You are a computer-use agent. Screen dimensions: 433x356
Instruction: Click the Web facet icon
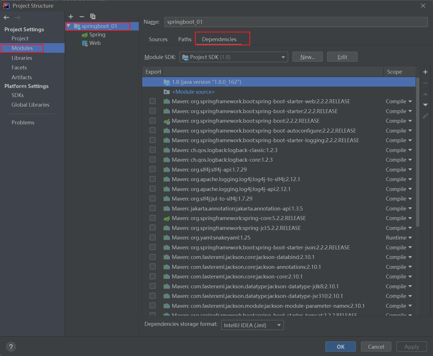click(85, 43)
